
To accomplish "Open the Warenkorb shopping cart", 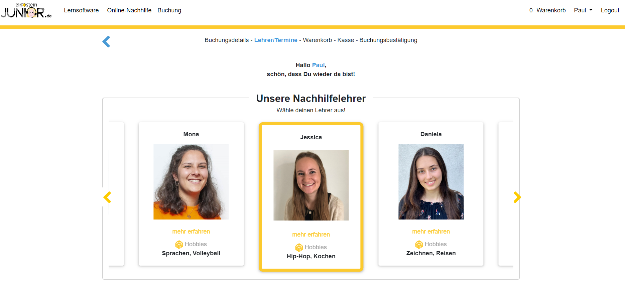I will tap(547, 10).
